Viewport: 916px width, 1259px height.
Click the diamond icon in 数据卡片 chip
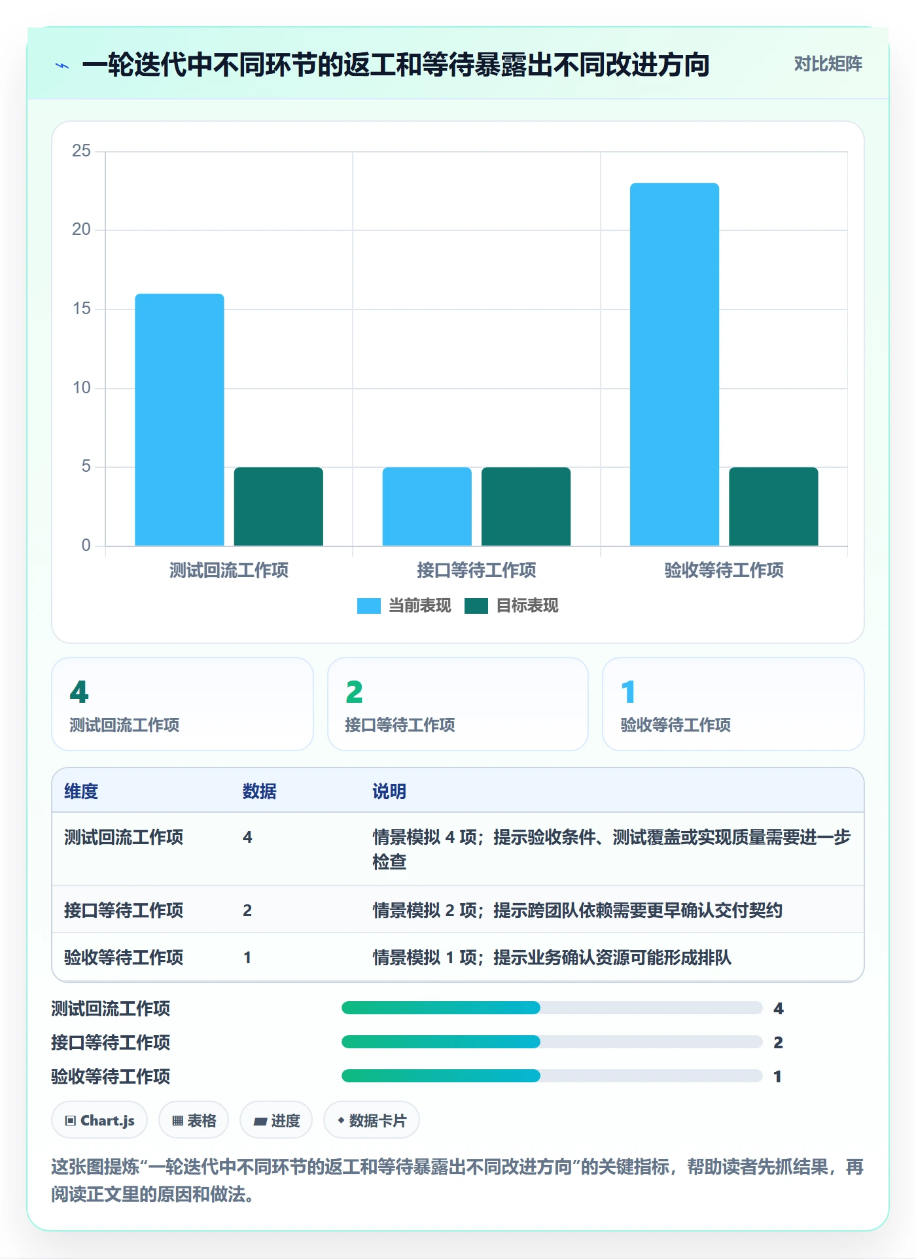tap(341, 1121)
